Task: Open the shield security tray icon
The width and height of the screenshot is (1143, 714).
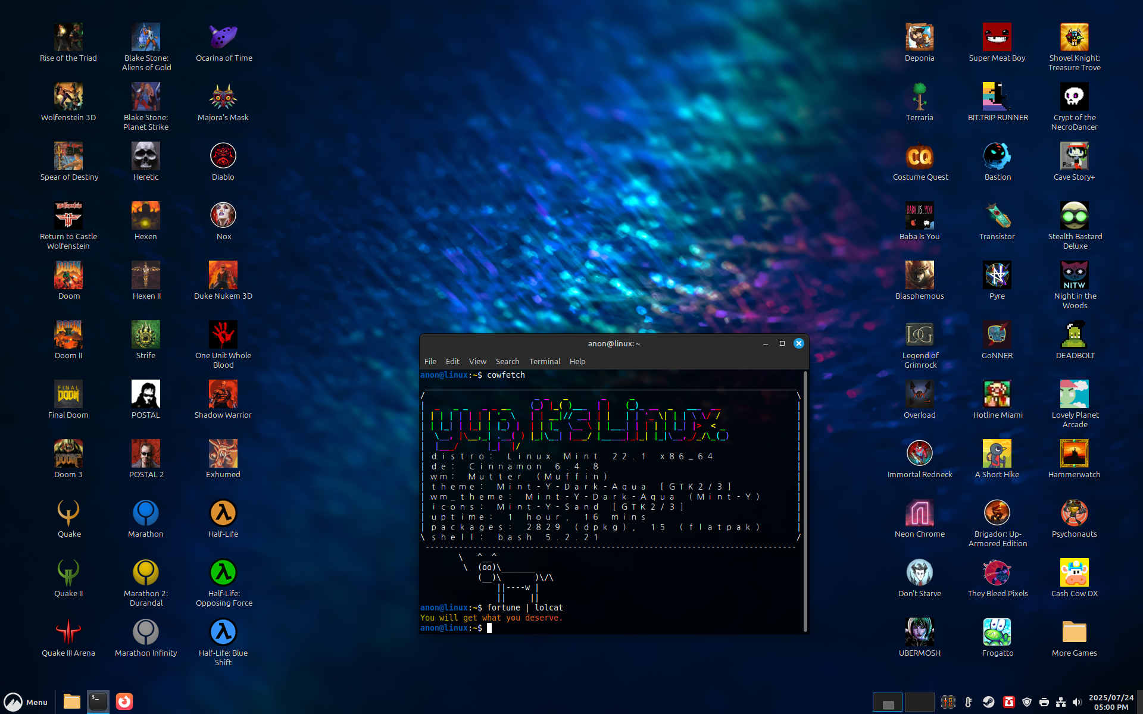Action: pyautogui.click(x=1026, y=702)
